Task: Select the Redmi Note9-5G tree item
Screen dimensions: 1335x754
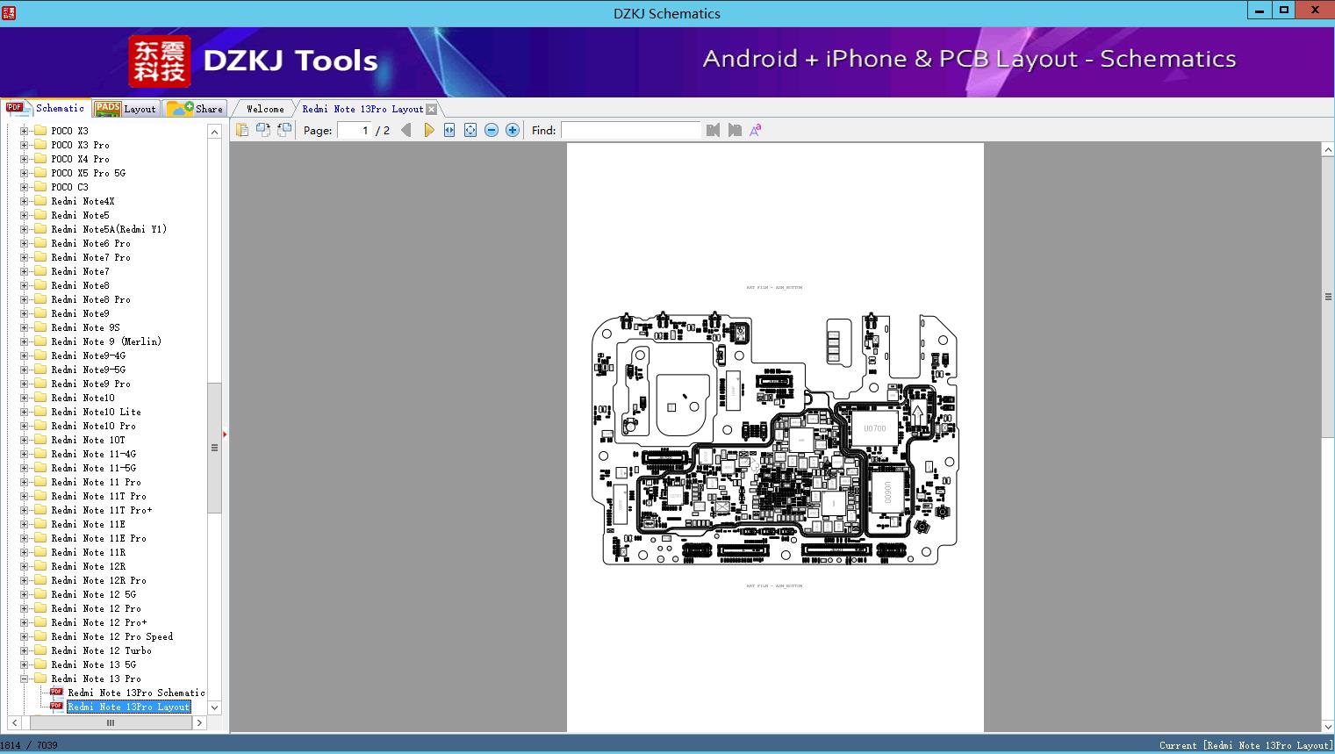Action: point(88,370)
